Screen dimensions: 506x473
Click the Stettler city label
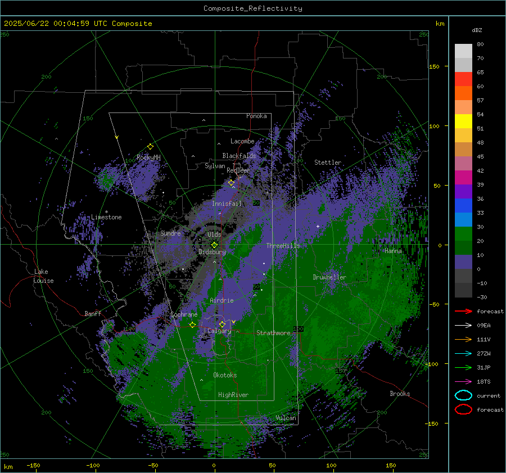point(328,163)
